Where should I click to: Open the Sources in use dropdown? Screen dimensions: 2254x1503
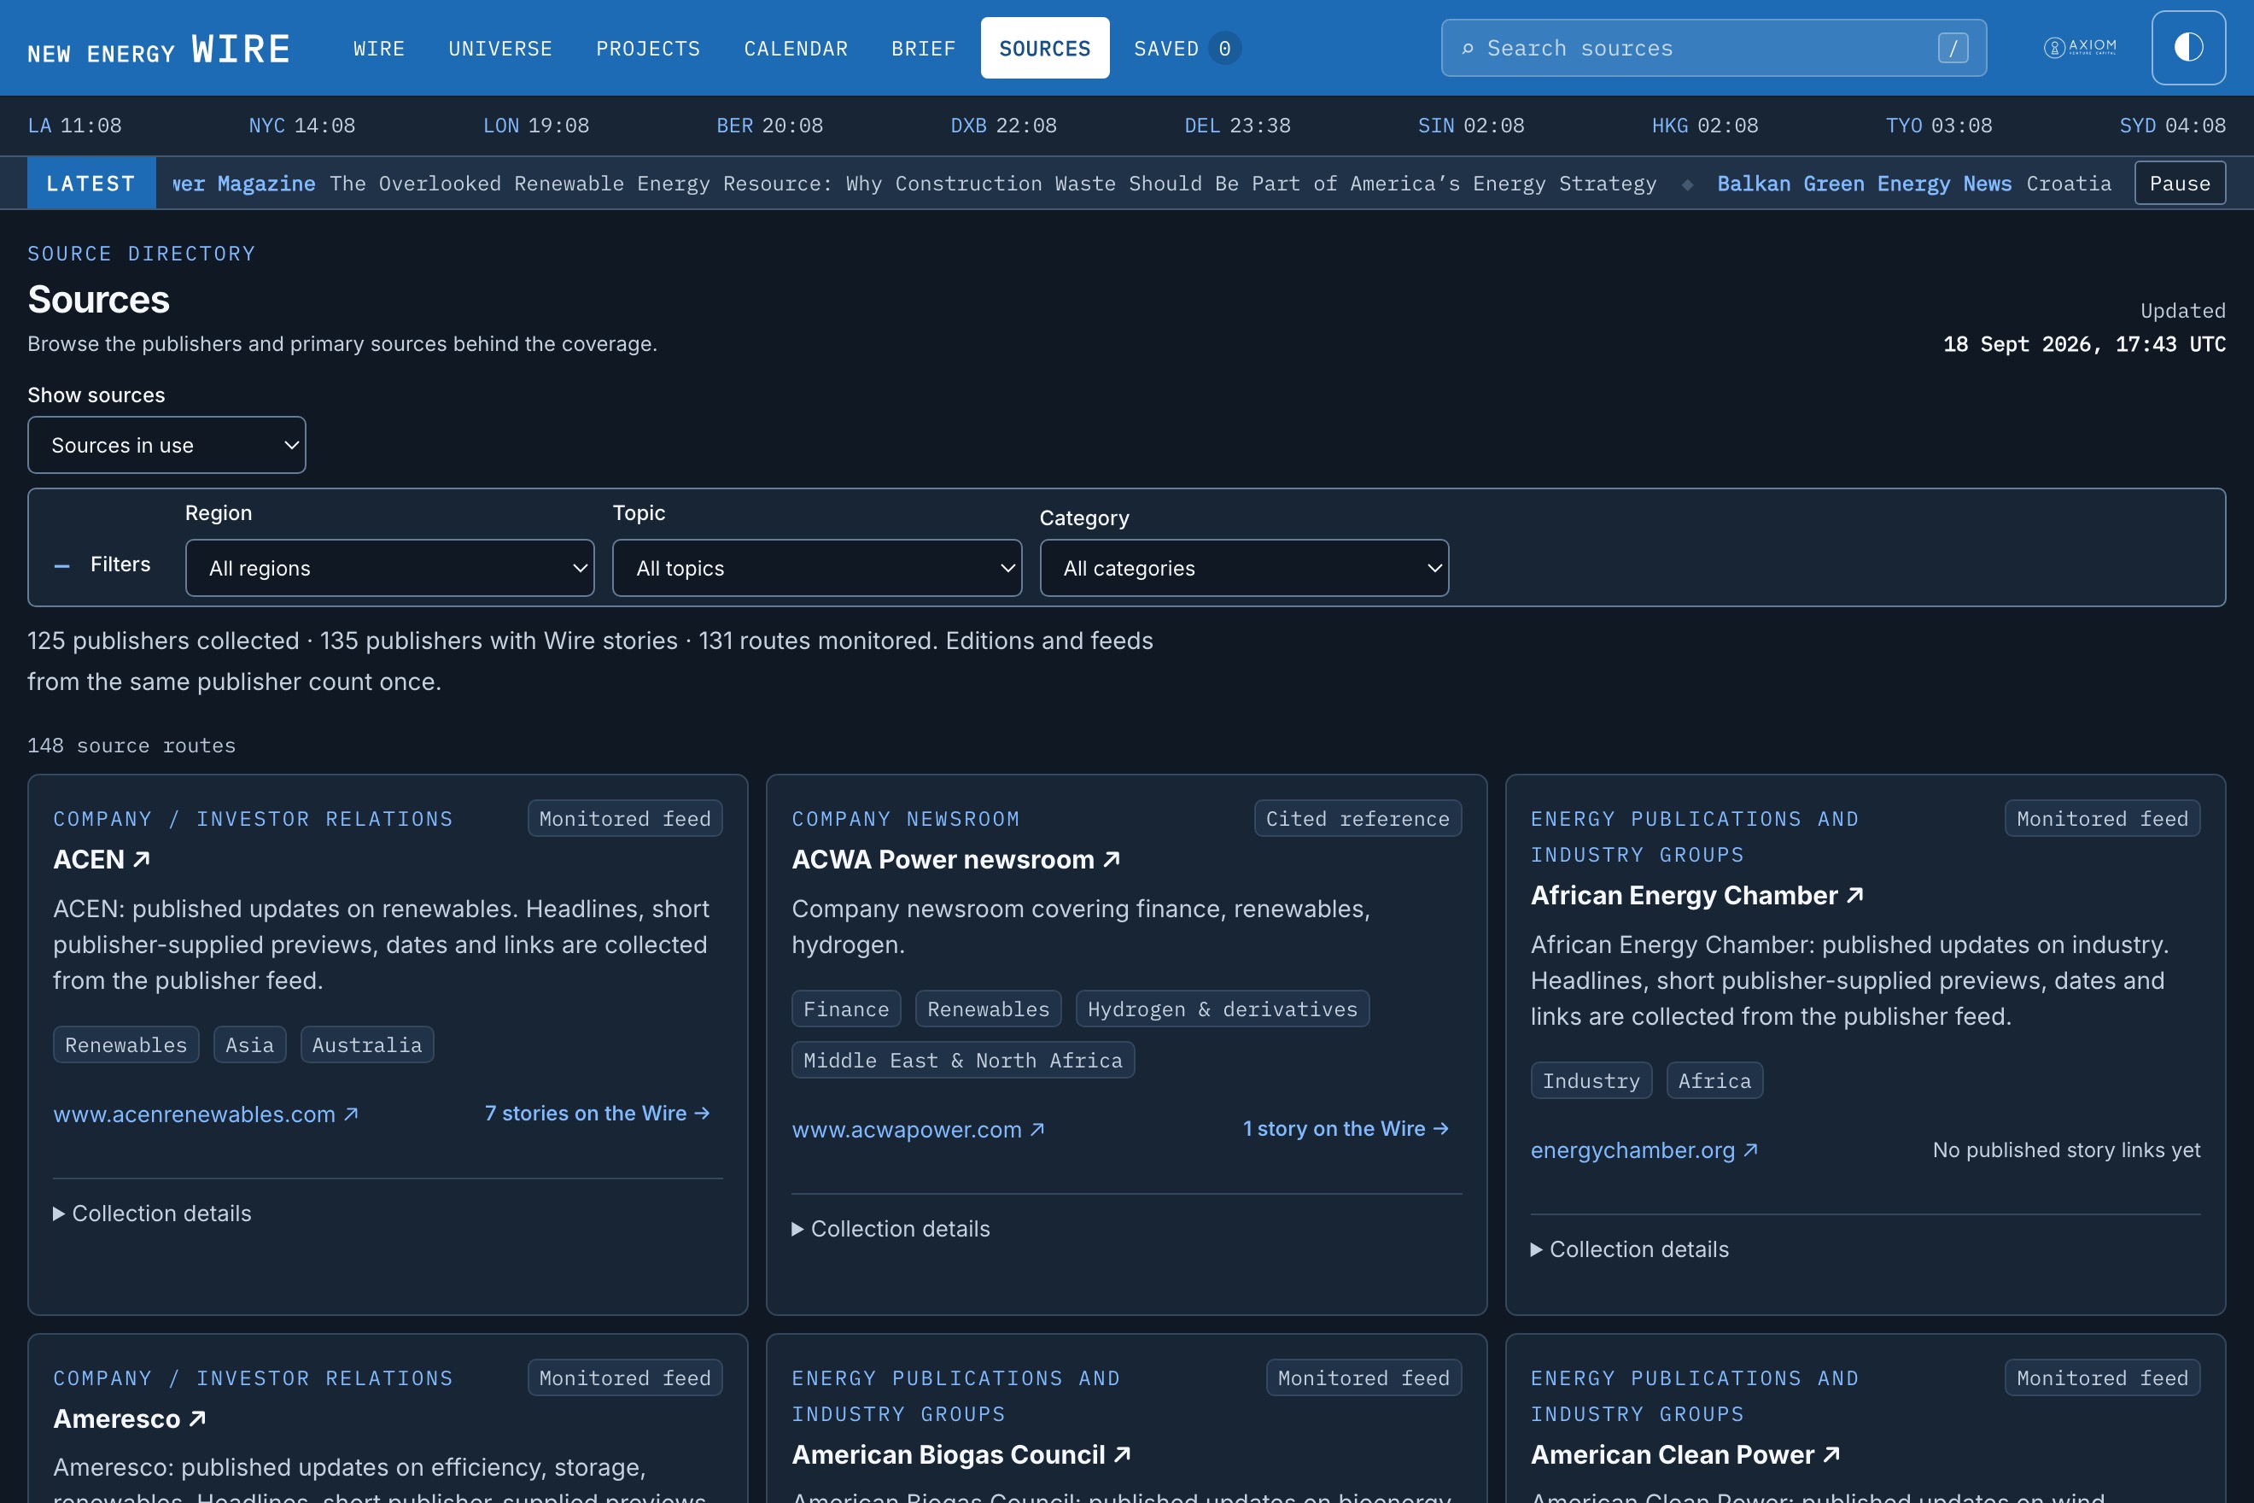pos(166,445)
